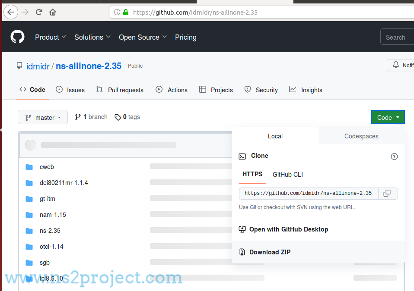Click the dei80211mr-1.1.4 folder icon
Screen dimensions: 414x291
point(29,183)
